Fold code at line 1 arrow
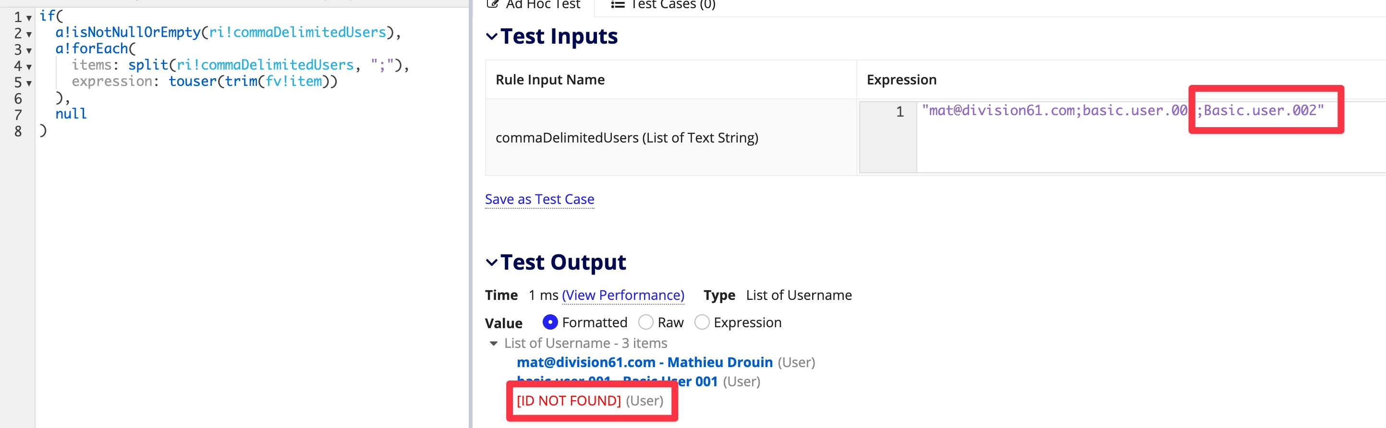 coord(29,18)
